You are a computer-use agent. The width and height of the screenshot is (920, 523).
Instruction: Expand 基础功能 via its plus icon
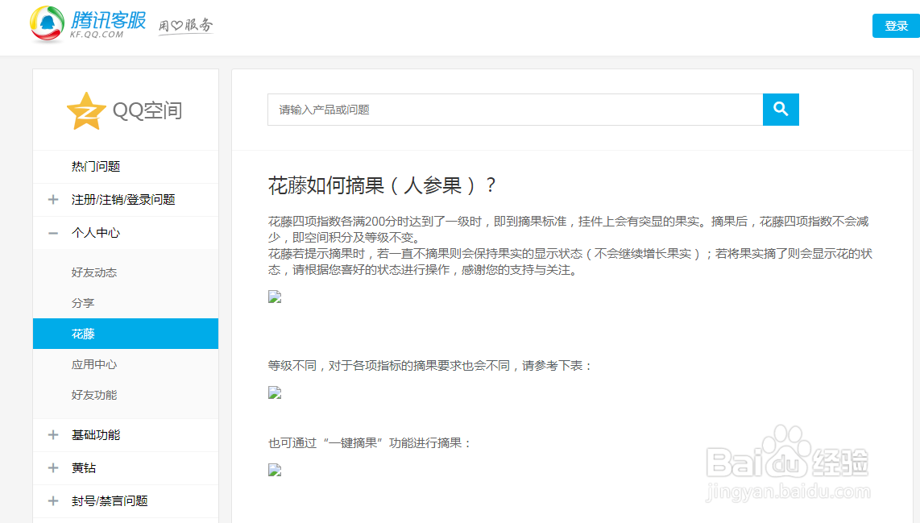pyautogui.click(x=53, y=435)
